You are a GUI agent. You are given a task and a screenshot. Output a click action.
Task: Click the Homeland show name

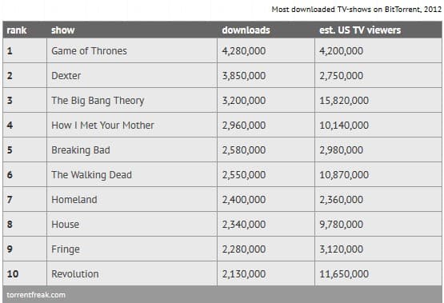pos(74,199)
